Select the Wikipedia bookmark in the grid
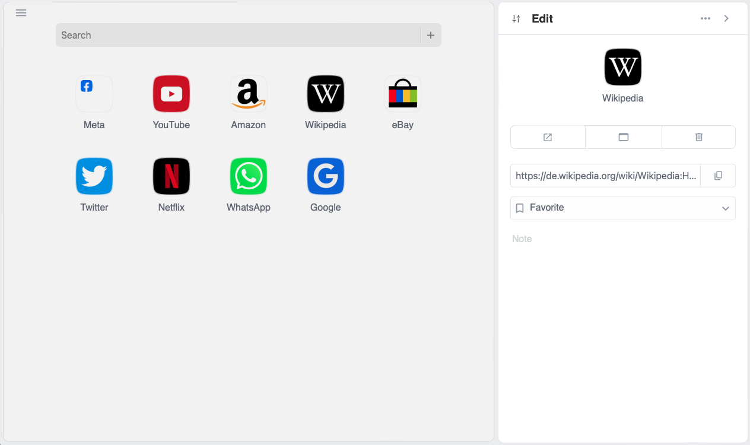The height and width of the screenshot is (445, 750). click(326, 94)
